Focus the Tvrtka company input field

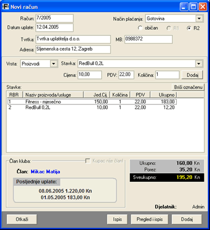73,39
